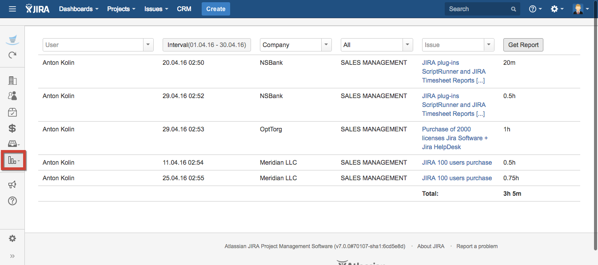
Task: Open the companies building icon
Action: (12, 80)
